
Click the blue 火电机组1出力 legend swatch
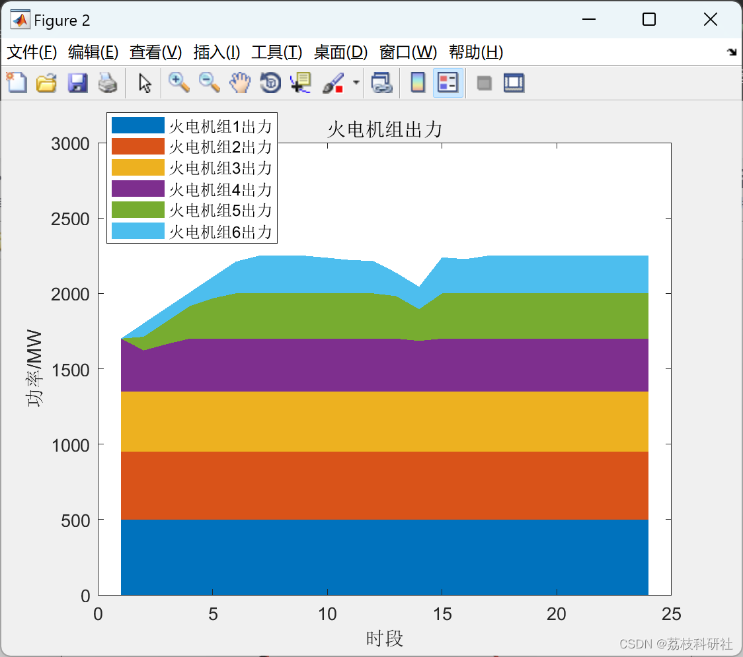pyautogui.click(x=138, y=125)
